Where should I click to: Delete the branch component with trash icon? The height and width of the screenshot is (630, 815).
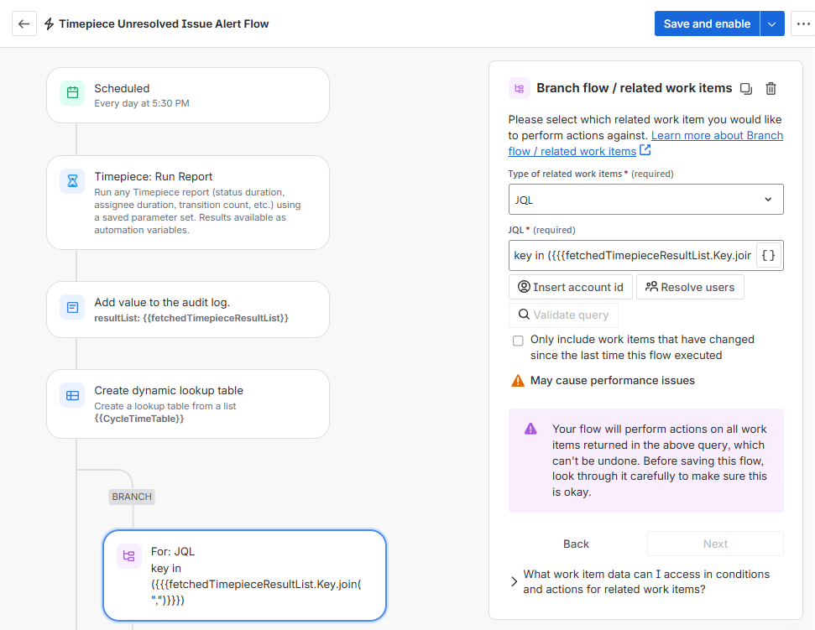click(x=771, y=88)
